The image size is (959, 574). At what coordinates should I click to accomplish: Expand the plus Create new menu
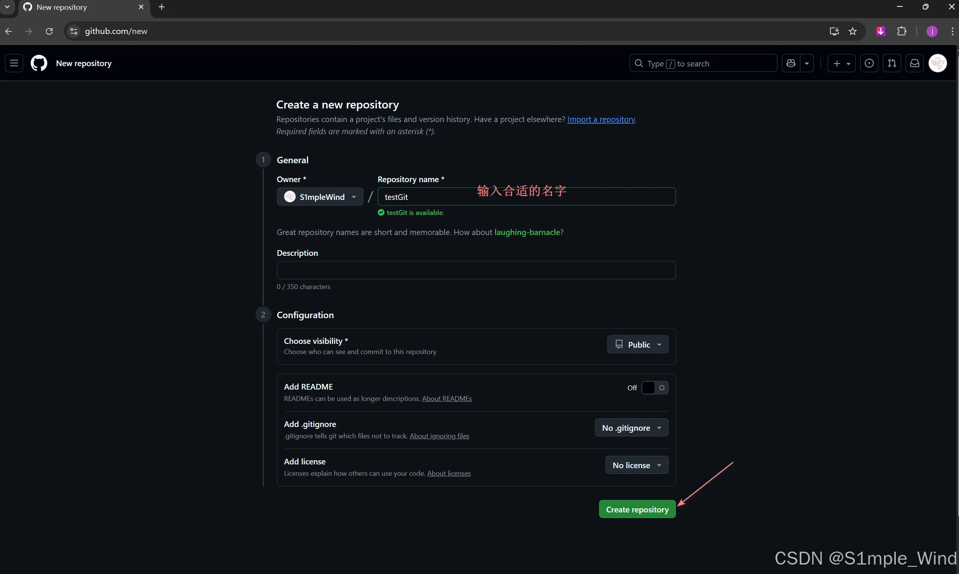(x=841, y=63)
